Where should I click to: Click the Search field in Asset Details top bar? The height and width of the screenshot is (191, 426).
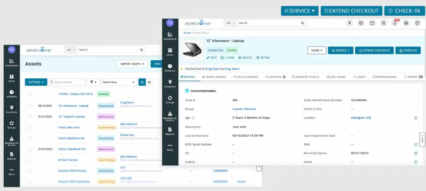click(x=268, y=23)
